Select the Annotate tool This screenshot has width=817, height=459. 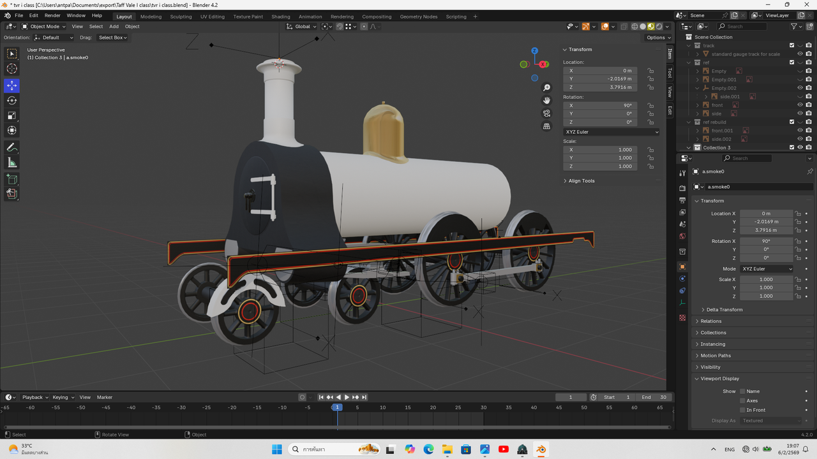coord(11,147)
